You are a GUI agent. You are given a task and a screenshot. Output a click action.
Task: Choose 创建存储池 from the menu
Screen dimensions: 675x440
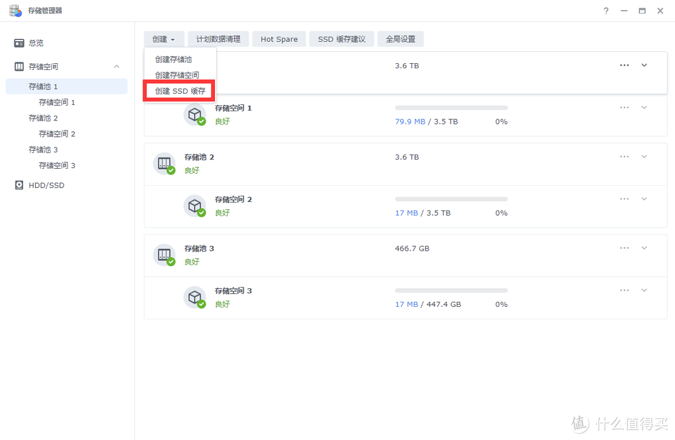click(173, 59)
